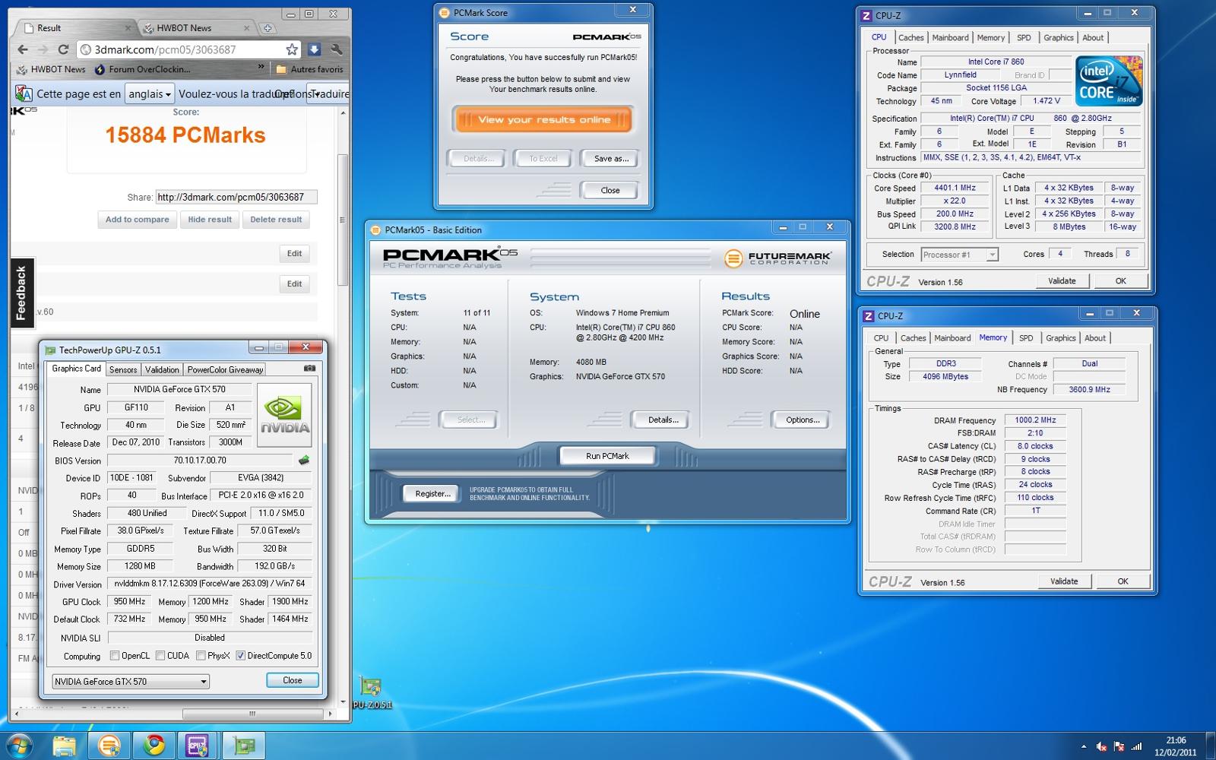Click Hide result button
Viewport: 1216px width, 760px height.
210,220
